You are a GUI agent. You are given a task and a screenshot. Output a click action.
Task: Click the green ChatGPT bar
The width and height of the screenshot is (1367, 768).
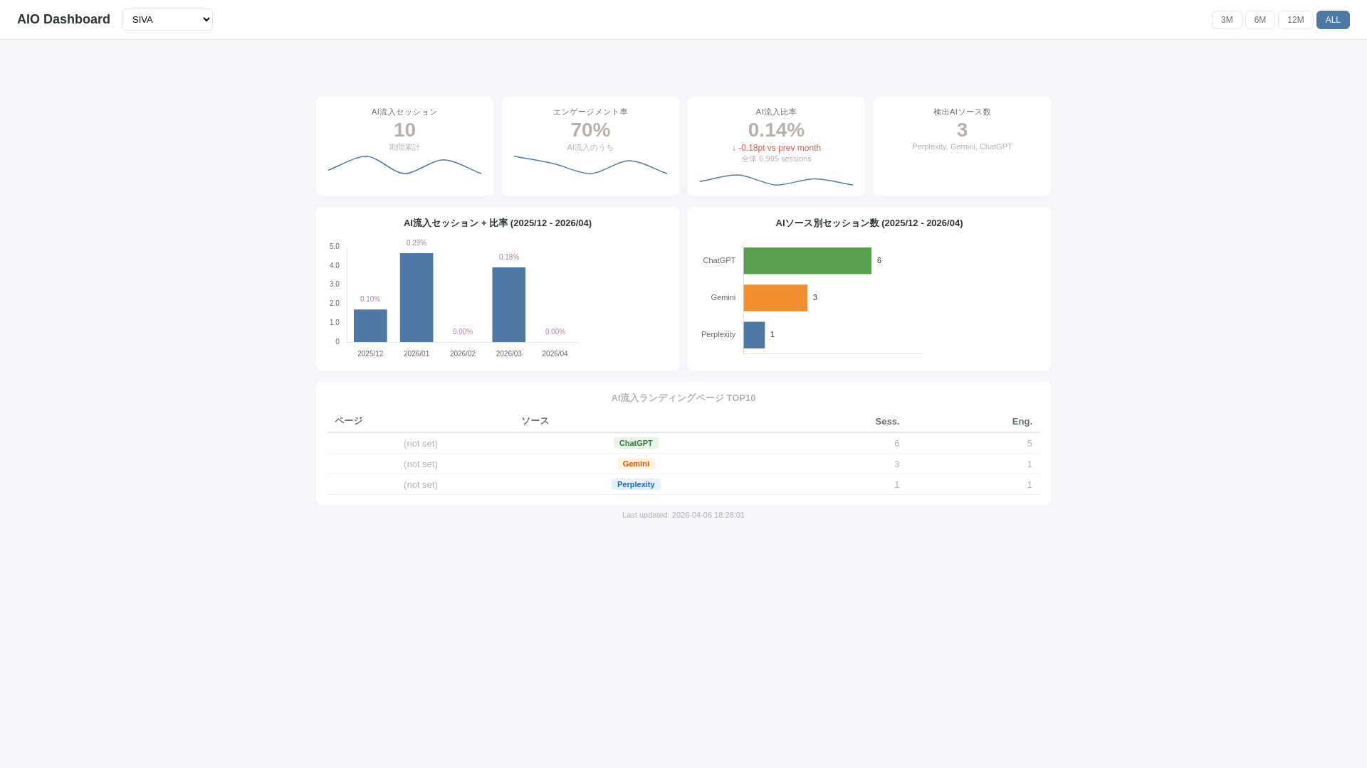coord(807,261)
